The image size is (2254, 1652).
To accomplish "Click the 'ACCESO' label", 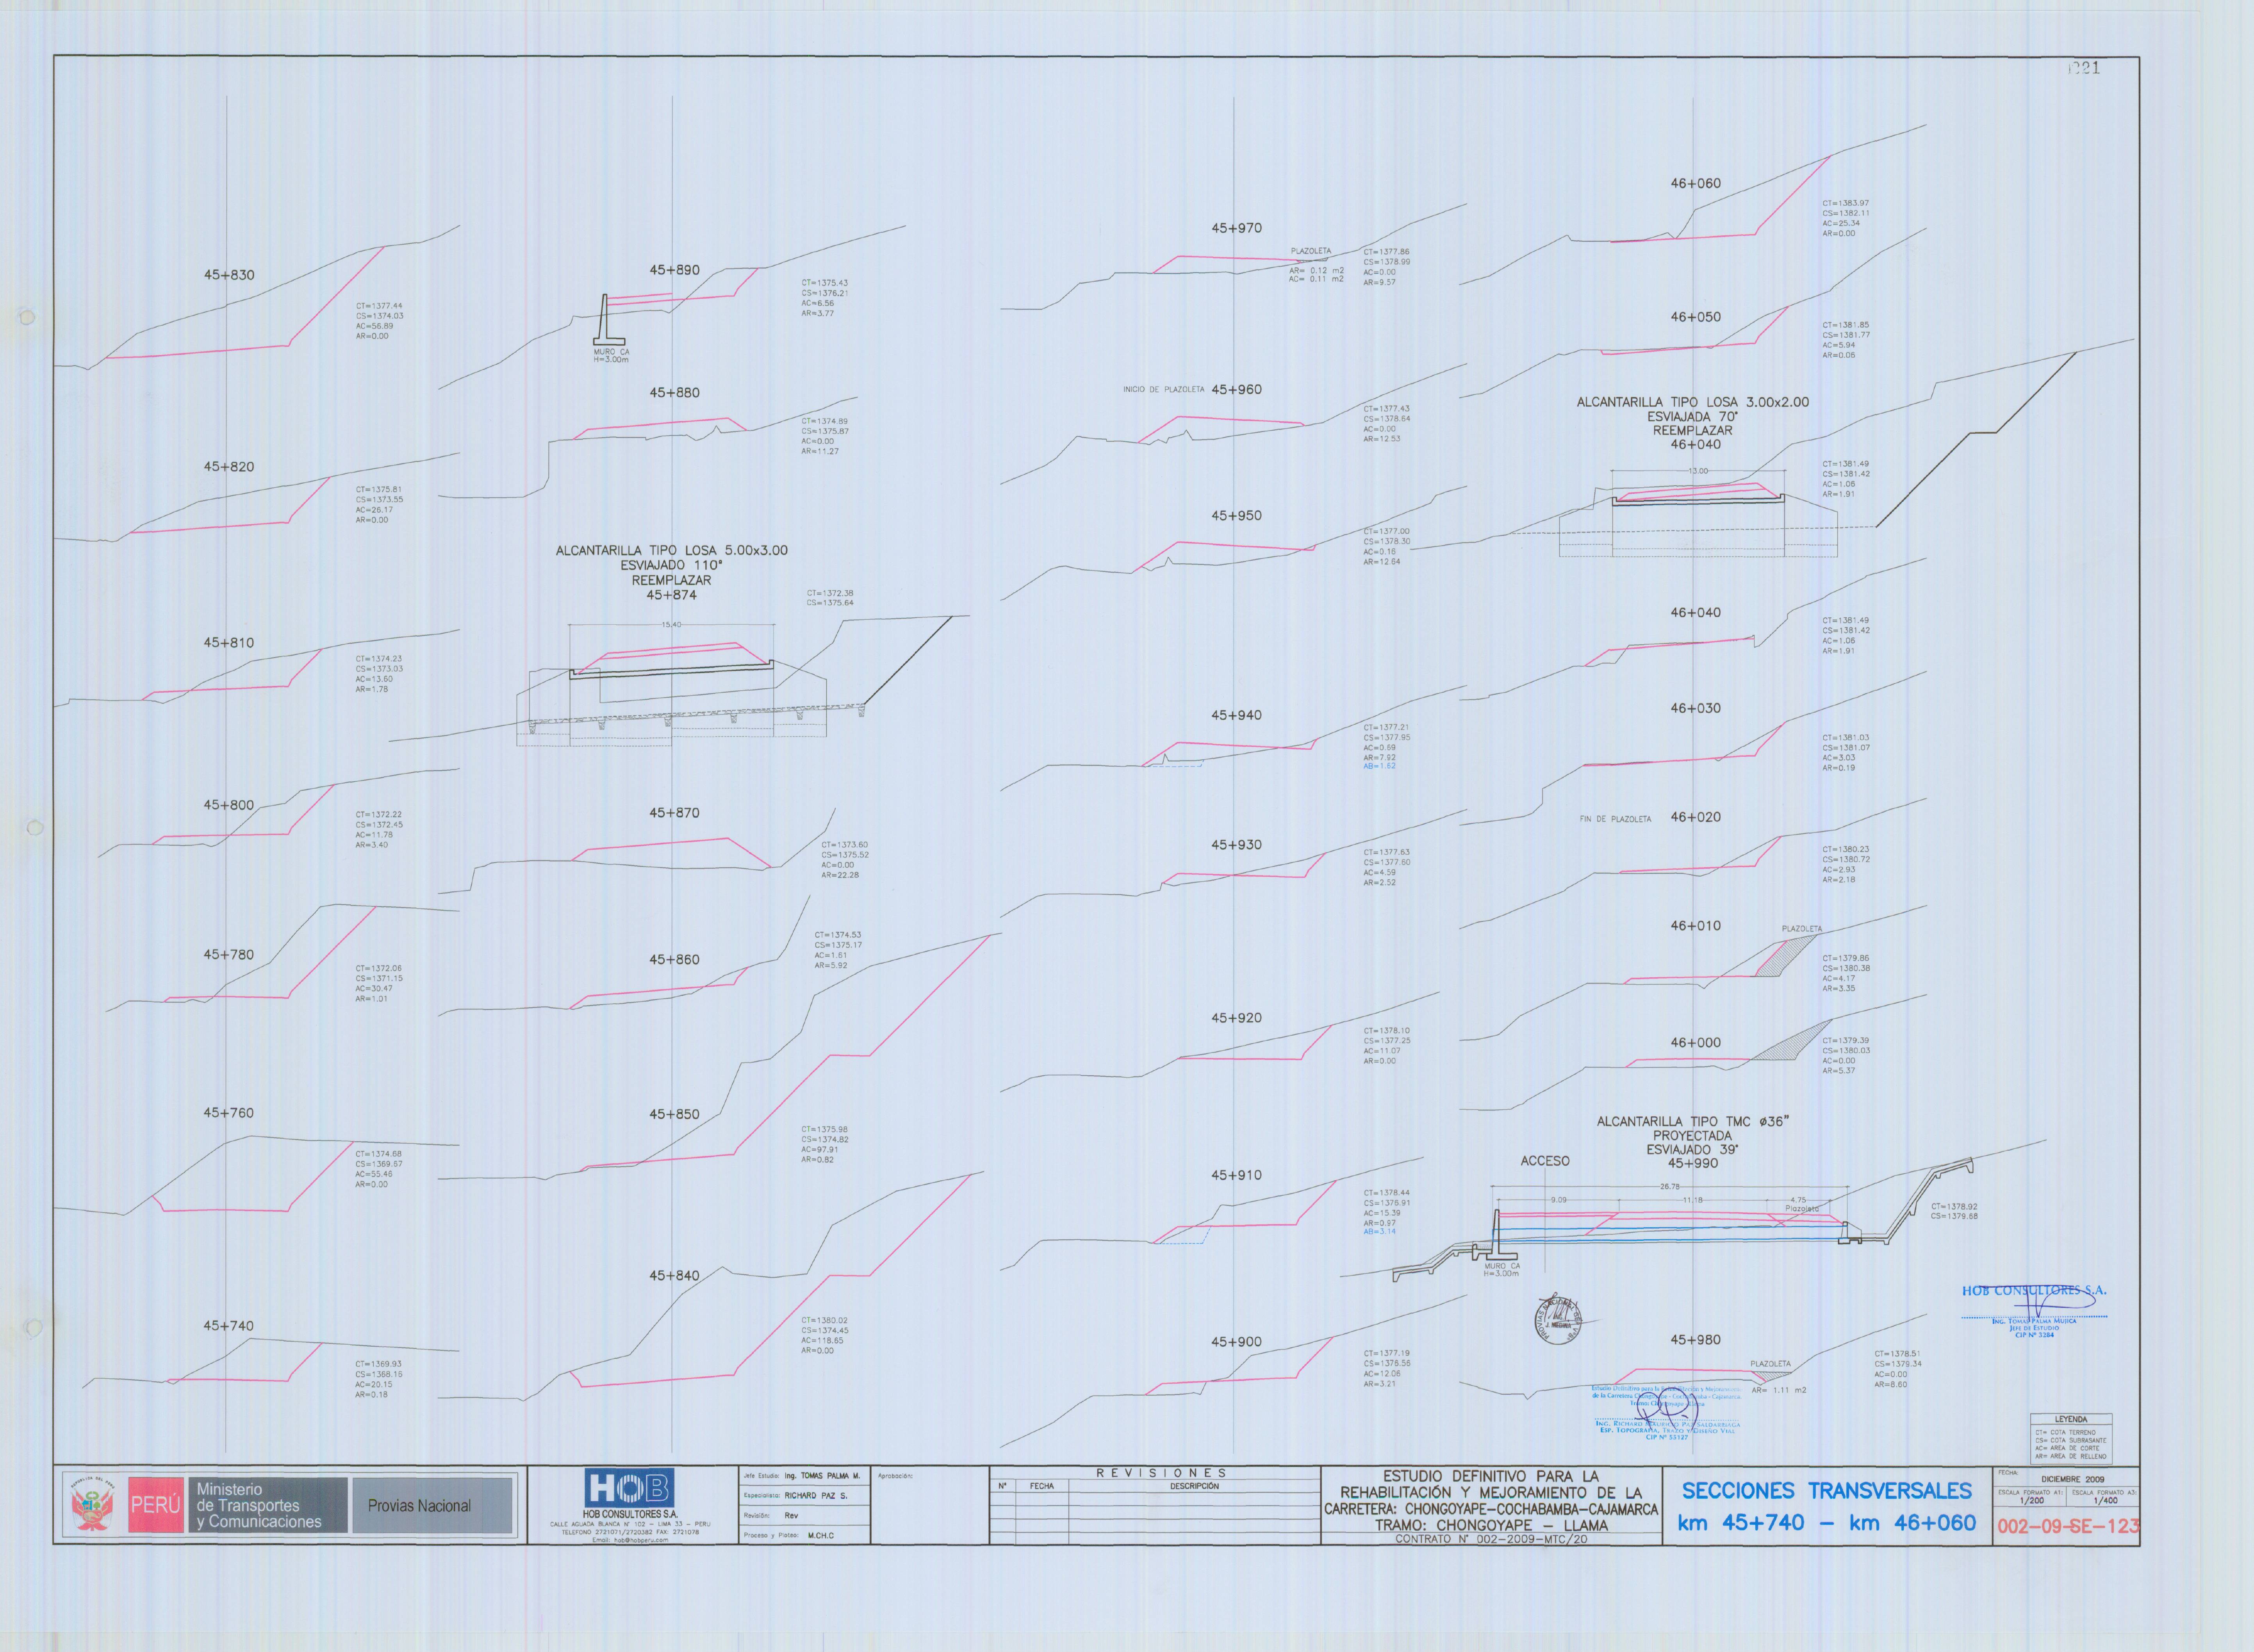I will (1545, 1161).
